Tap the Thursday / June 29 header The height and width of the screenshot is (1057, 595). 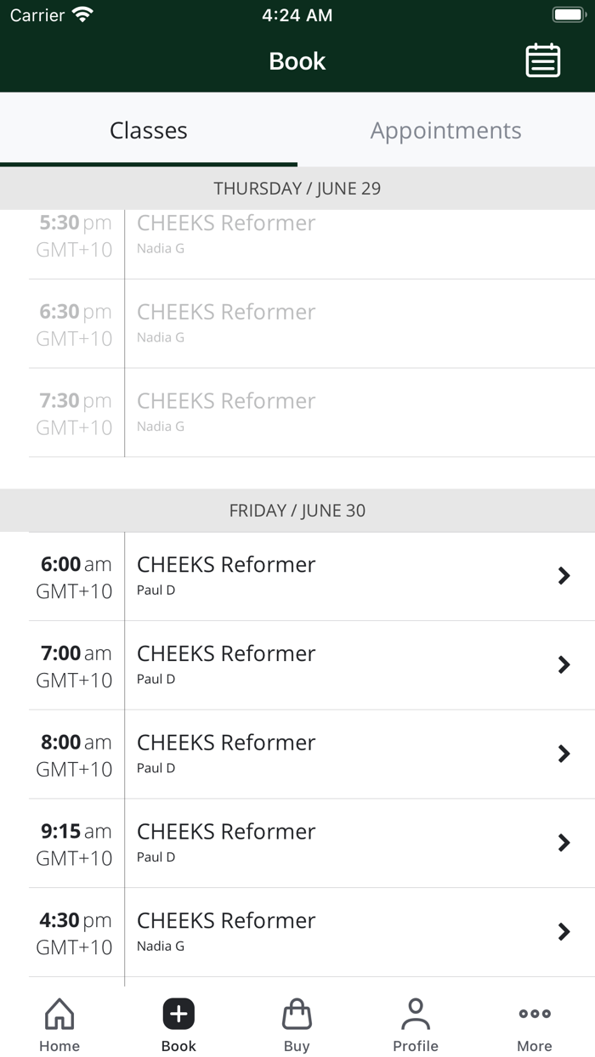297,188
